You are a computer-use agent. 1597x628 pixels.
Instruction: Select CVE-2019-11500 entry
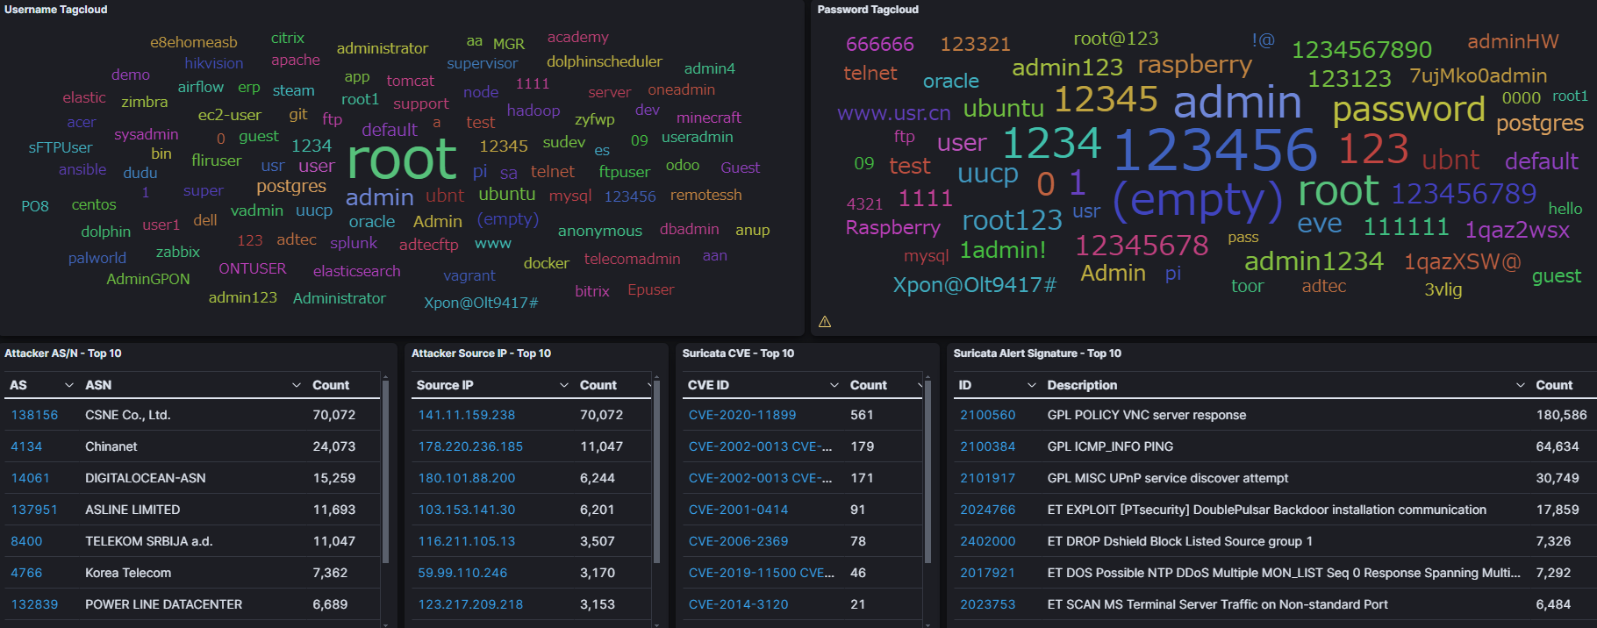pos(762,573)
